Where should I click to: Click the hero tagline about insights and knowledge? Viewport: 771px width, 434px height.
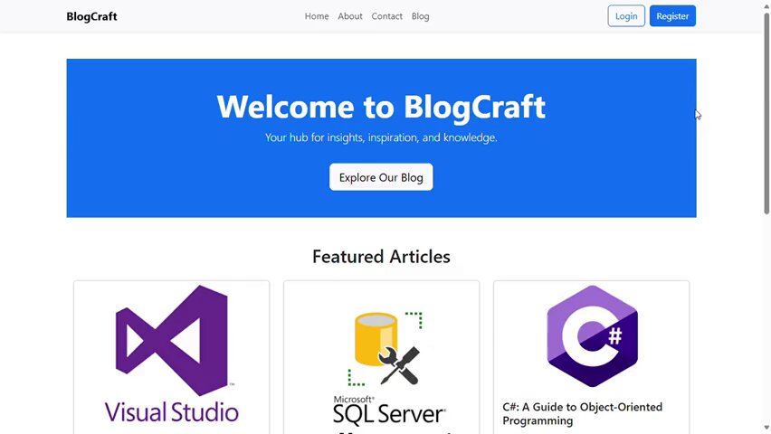coord(381,137)
